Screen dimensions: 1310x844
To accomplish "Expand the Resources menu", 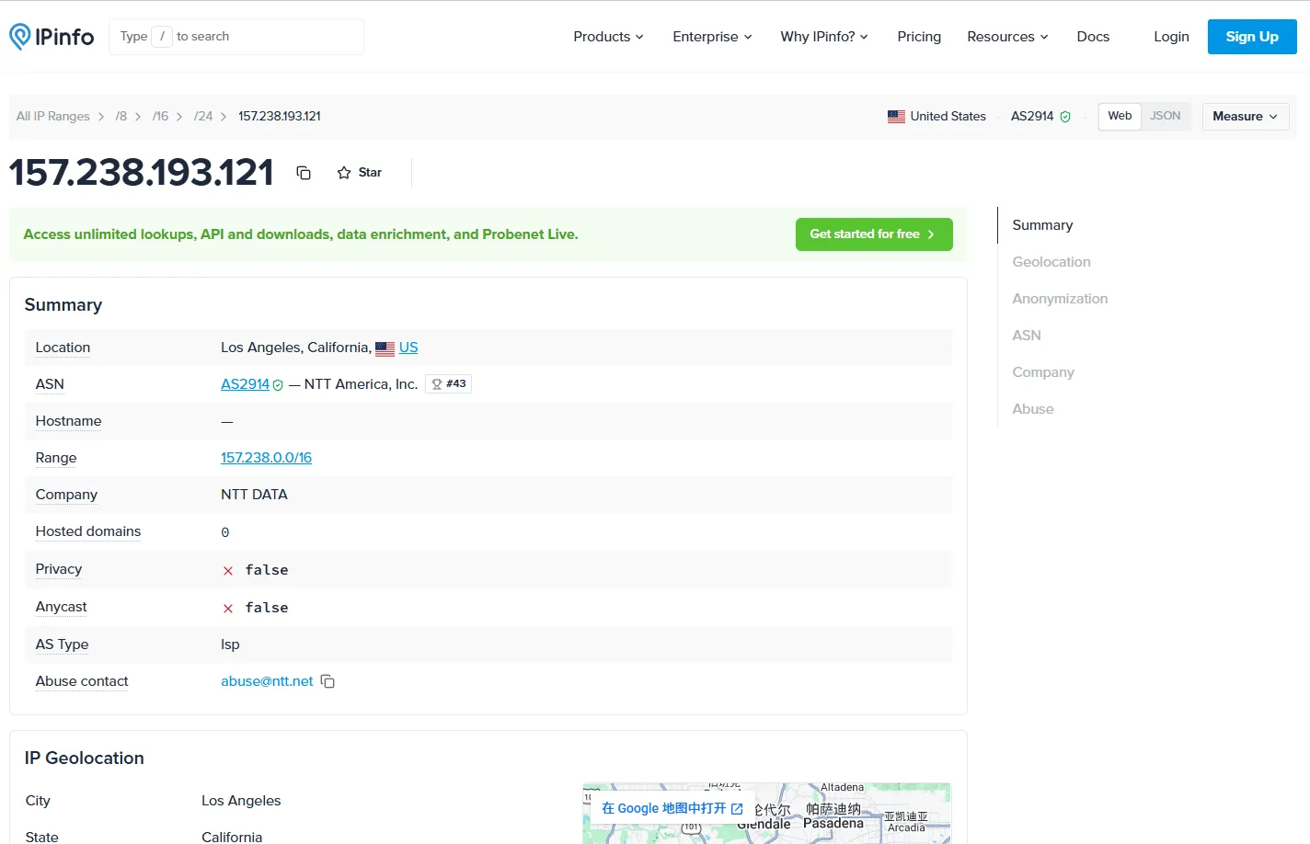I will (x=1007, y=37).
